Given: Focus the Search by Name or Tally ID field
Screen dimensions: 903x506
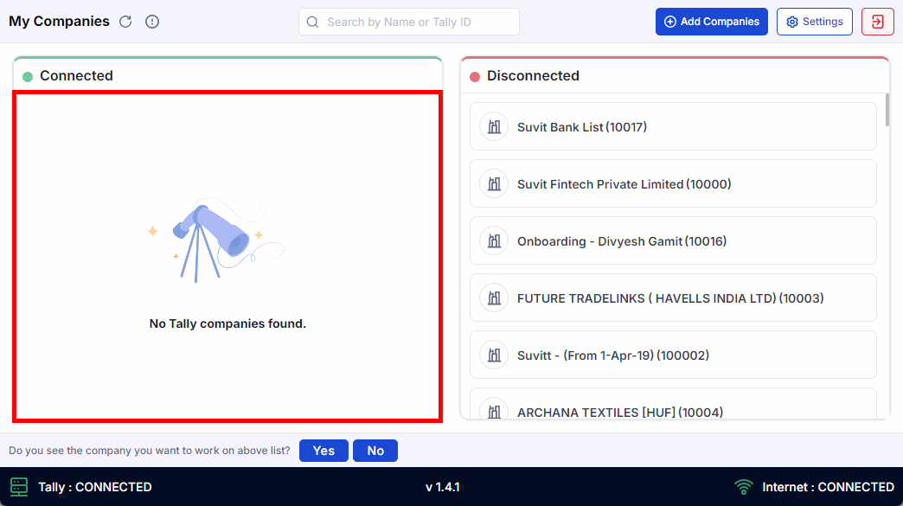Looking at the screenshot, I should [x=409, y=22].
